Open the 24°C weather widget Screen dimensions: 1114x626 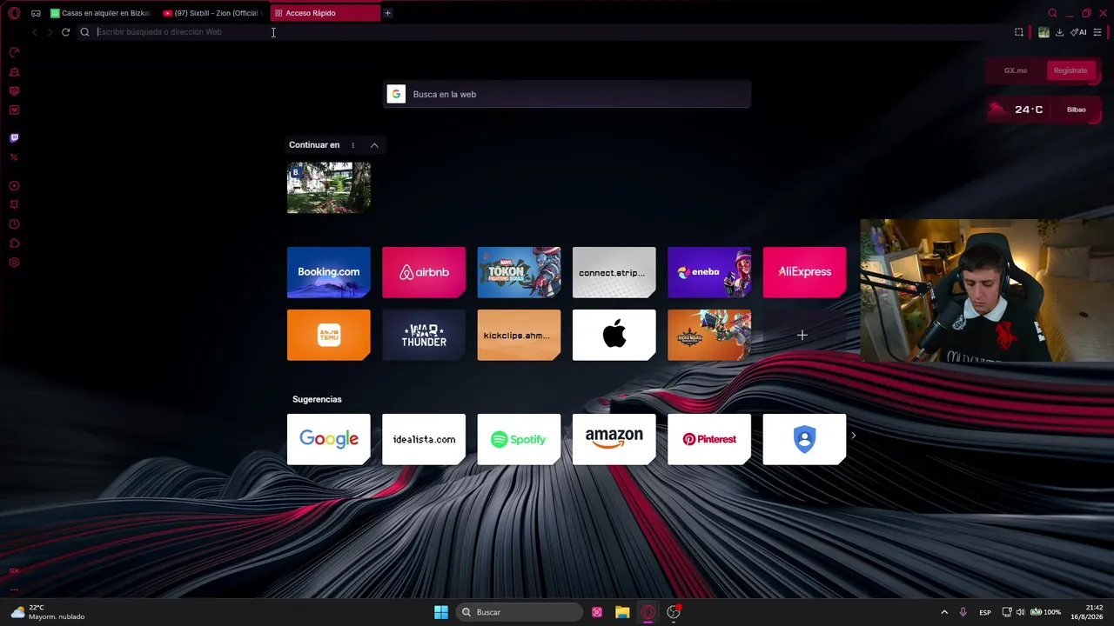click(x=1017, y=110)
